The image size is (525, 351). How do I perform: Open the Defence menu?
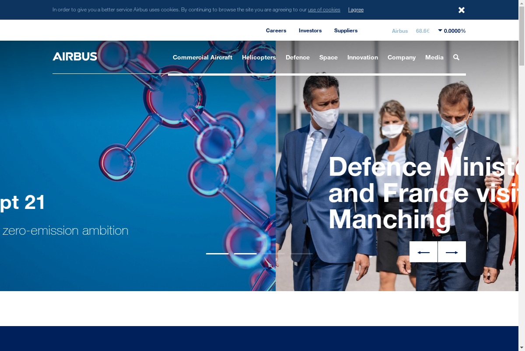(297, 57)
